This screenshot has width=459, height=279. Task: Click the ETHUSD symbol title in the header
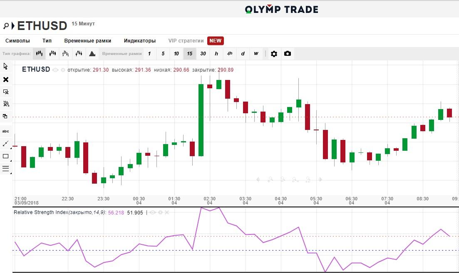42,26
